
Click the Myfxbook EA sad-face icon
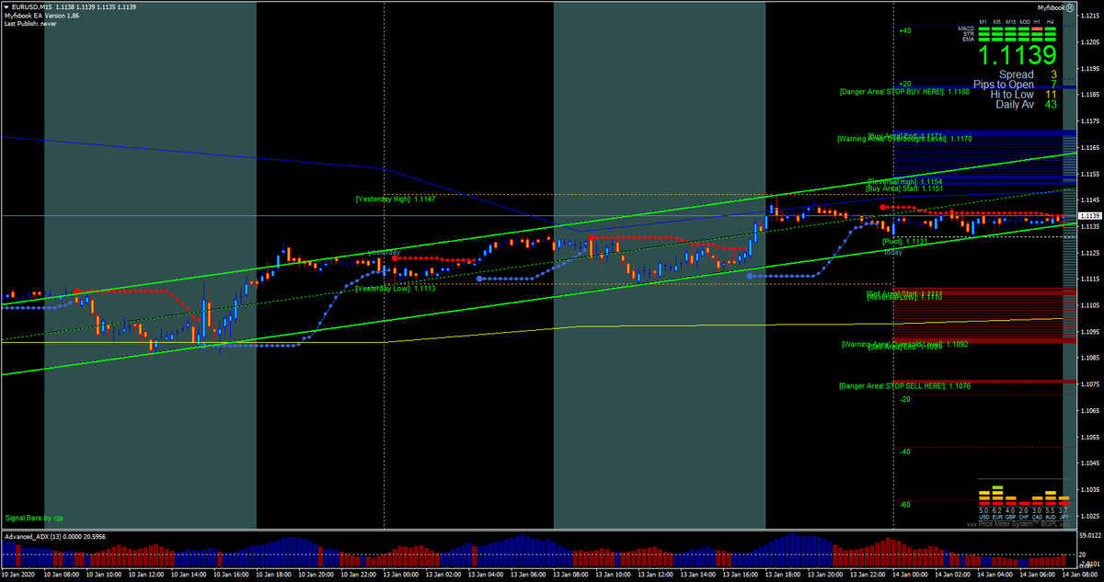1070,7
